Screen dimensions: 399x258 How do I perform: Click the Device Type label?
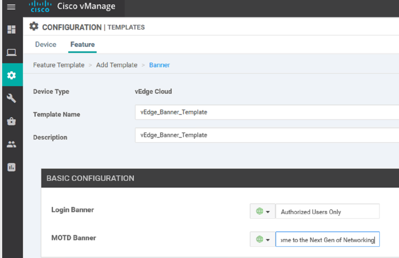(51, 91)
